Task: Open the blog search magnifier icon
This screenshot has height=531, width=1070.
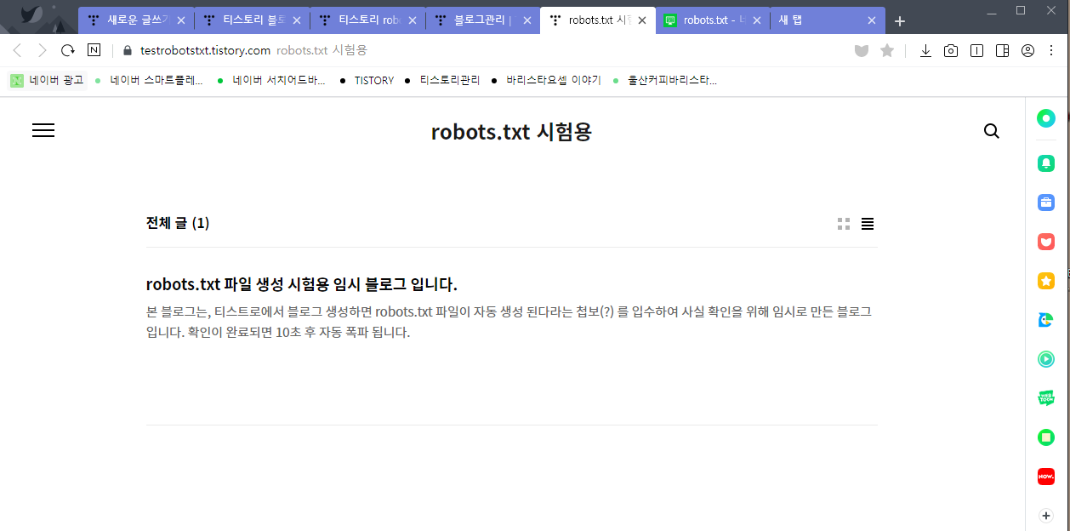Action: pyautogui.click(x=991, y=131)
